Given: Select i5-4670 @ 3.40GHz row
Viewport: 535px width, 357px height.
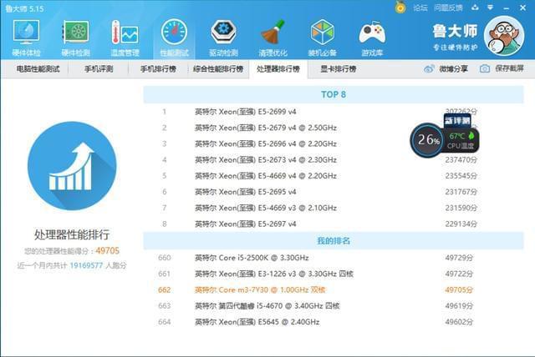Looking at the screenshot, I should click(x=334, y=305).
